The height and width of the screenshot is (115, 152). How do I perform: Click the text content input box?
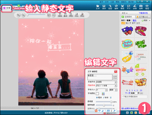tap(100, 77)
